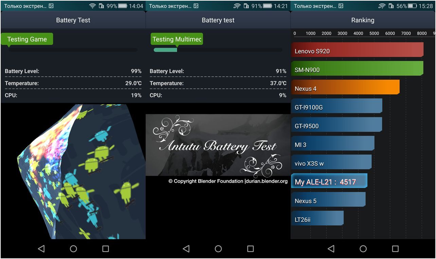Select the orange Nexus 4 ranking bar
The height and width of the screenshot is (259, 436).
(345, 88)
